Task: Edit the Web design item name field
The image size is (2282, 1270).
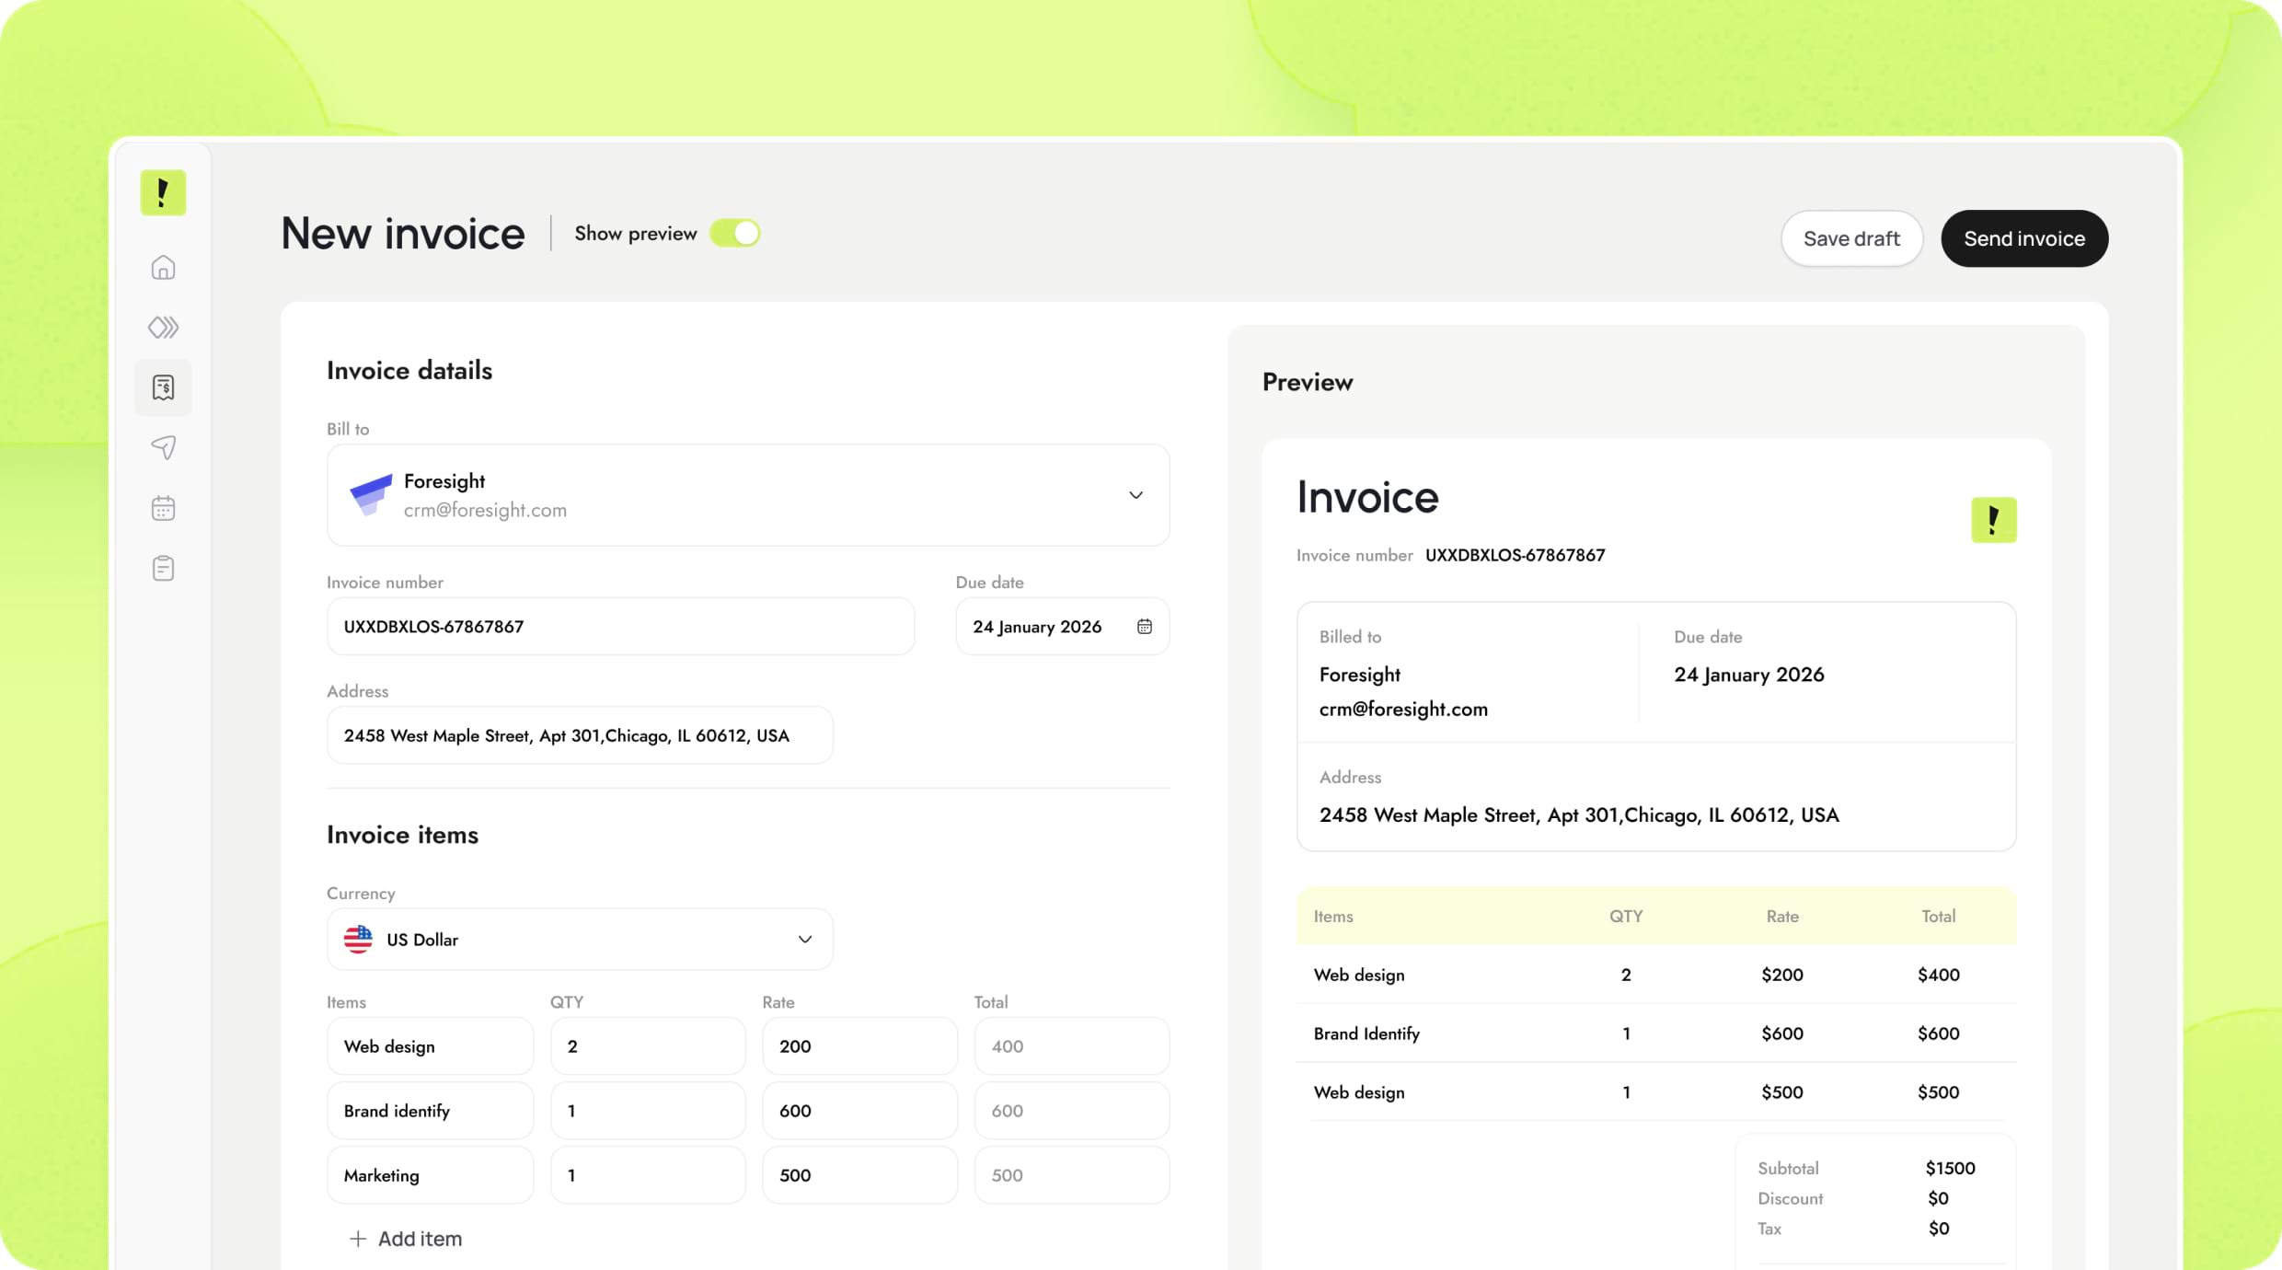Action: 430,1046
